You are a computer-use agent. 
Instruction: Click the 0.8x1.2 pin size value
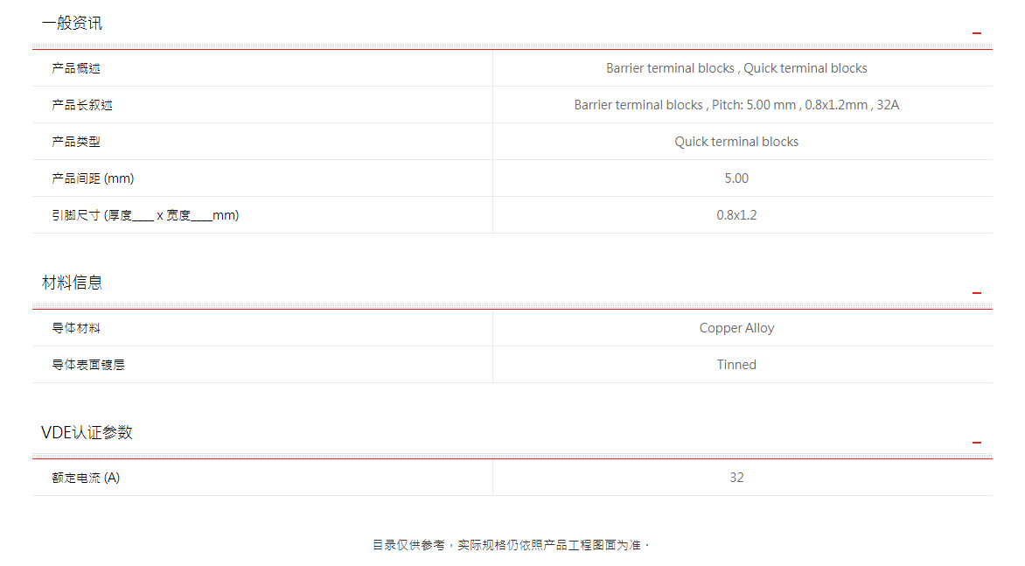[736, 215]
